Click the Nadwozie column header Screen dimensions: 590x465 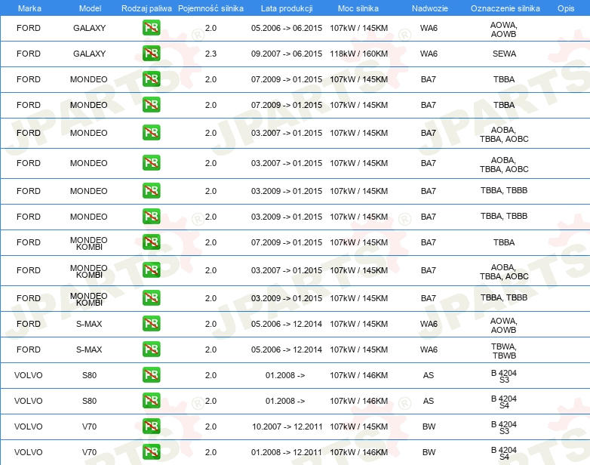(430, 8)
